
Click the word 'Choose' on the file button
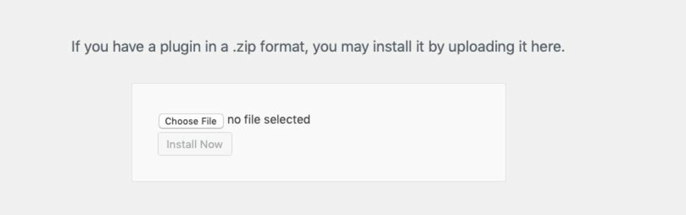181,121
